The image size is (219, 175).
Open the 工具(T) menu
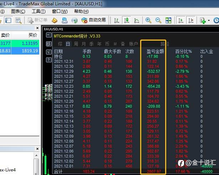[x=39, y=11]
